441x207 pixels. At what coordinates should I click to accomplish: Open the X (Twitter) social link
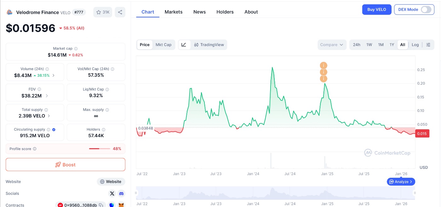(112, 193)
